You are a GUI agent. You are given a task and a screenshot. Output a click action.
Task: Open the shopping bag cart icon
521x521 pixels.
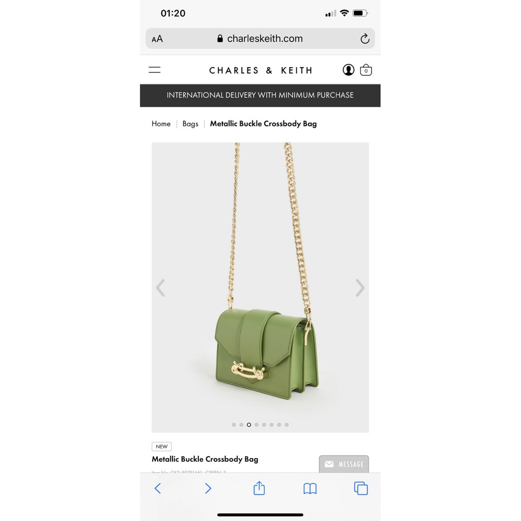366,70
